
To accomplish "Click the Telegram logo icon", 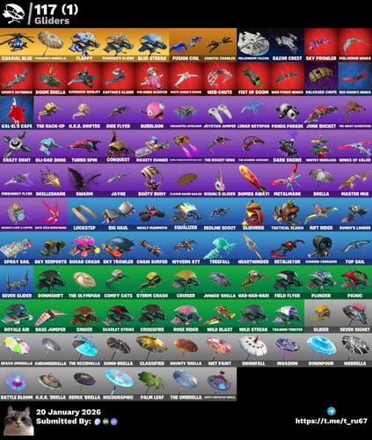I will (331, 411).
